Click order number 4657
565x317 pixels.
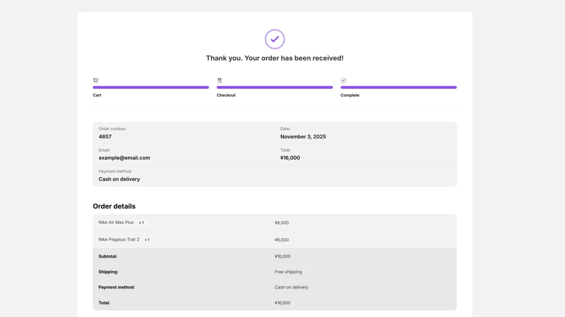(105, 136)
